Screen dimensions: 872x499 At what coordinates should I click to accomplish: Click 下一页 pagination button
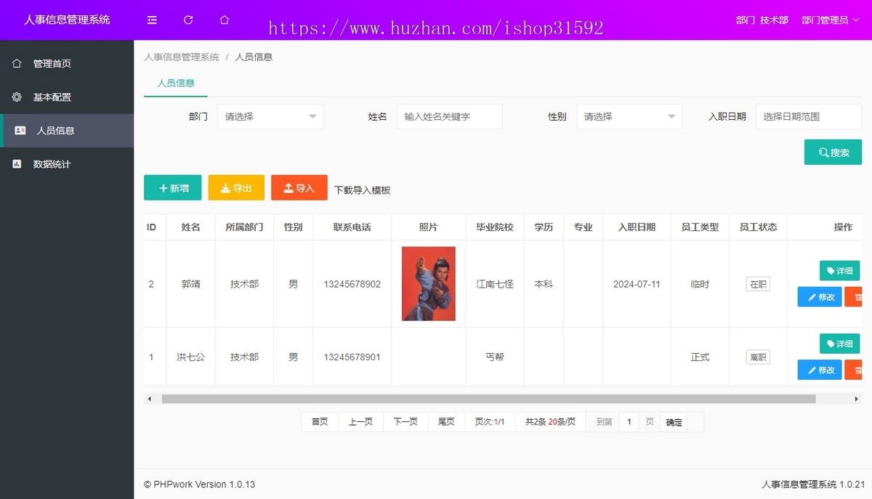click(x=405, y=422)
